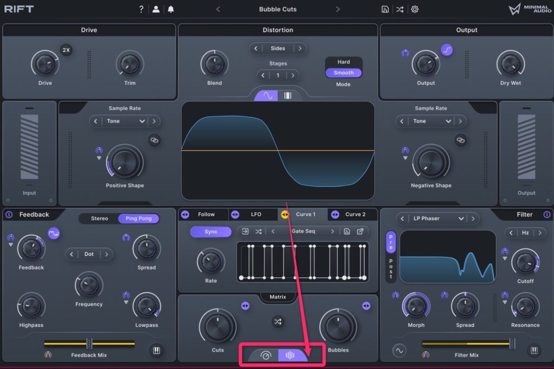Select the Curve 2 tab
The width and height of the screenshot is (554, 369).
[355, 214]
